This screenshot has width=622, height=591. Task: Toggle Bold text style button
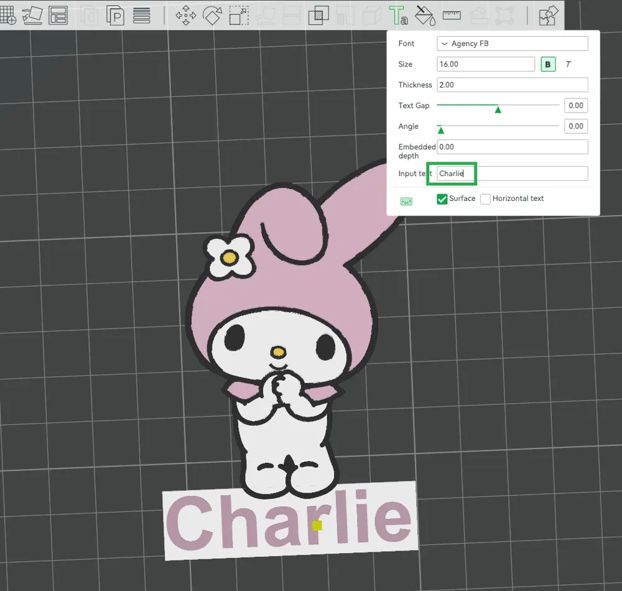coord(548,64)
